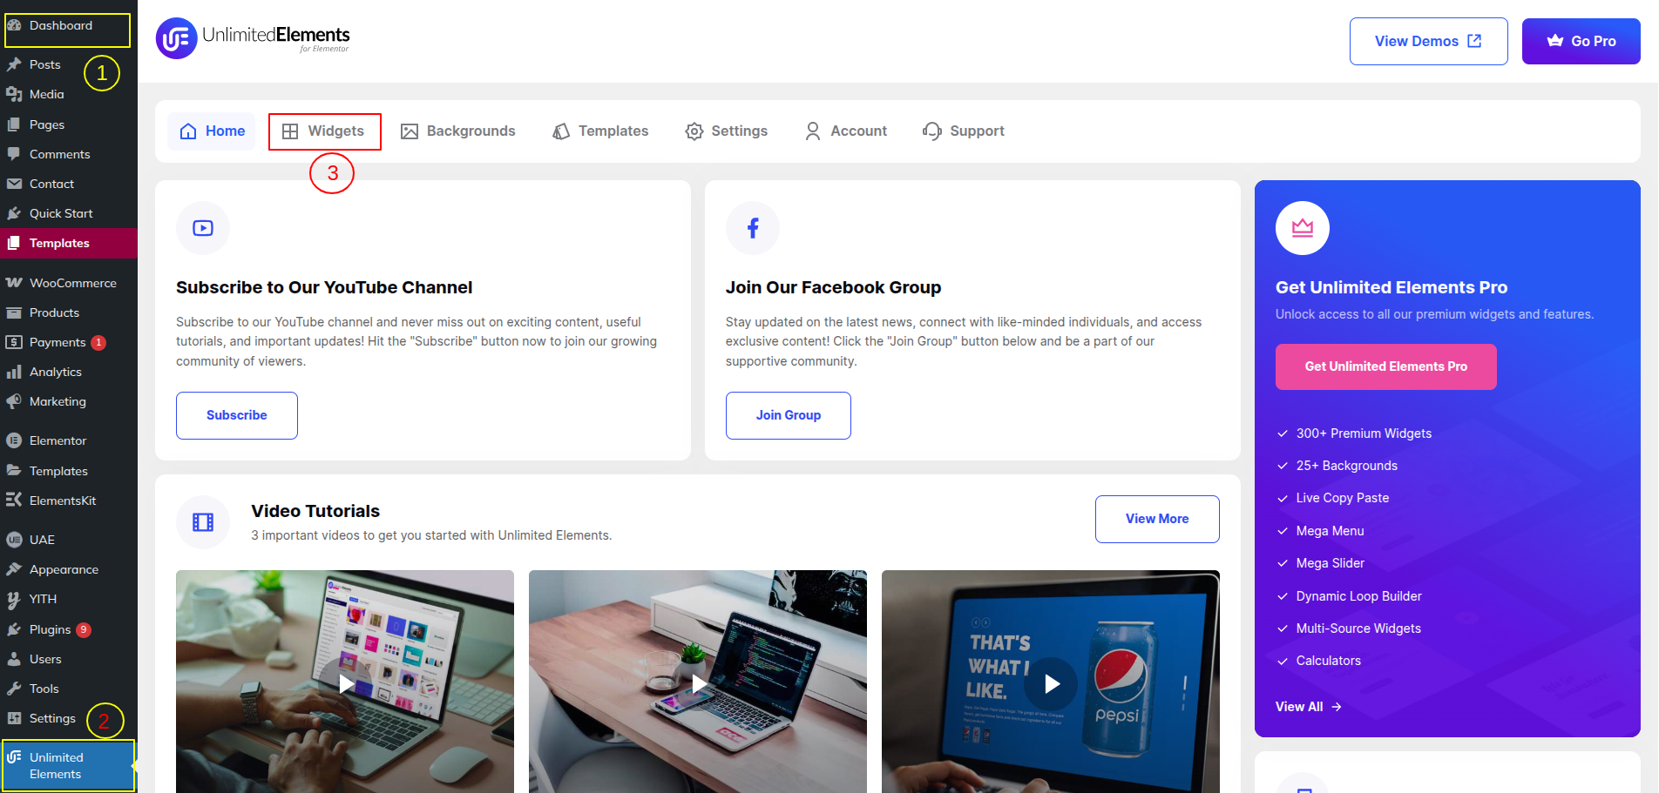
Task: Click the YouTube channel play icon
Action: pyautogui.click(x=203, y=228)
